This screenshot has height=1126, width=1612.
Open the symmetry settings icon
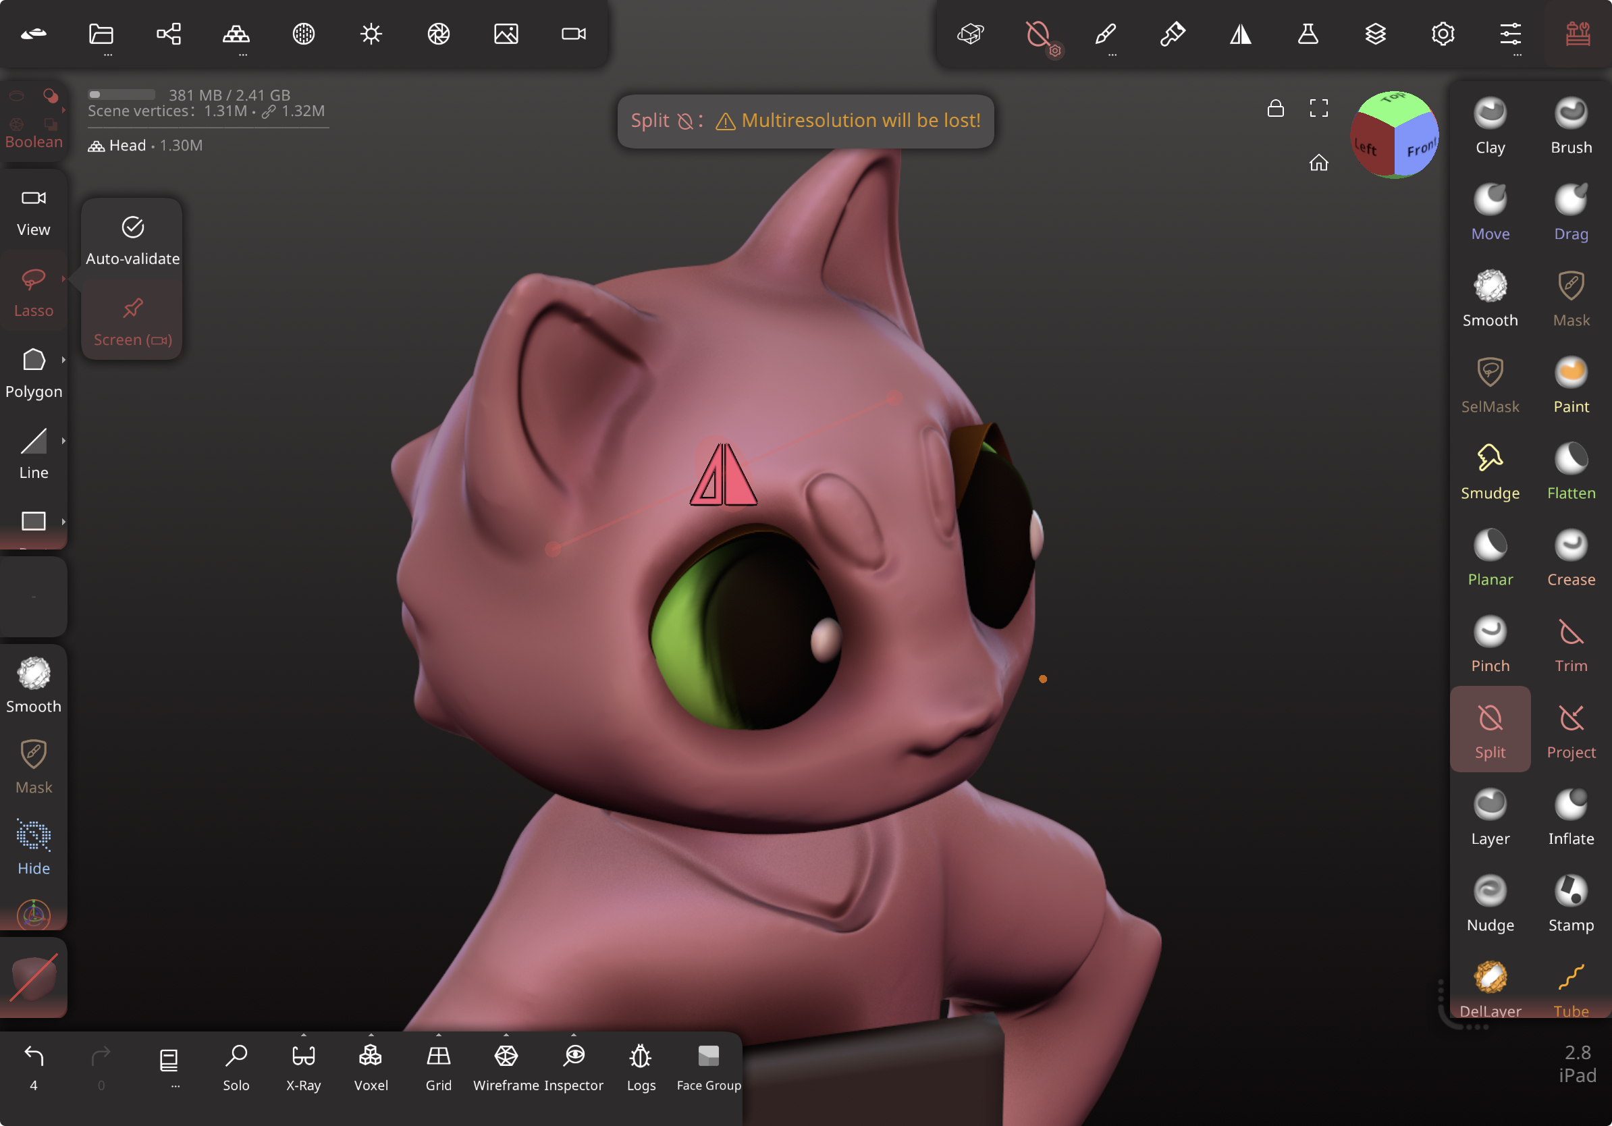(1241, 34)
